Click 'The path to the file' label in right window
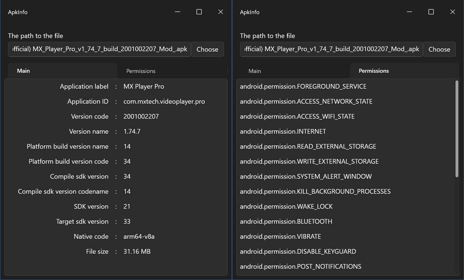Viewport: 464px width, 280px height. tap(267, 36)
